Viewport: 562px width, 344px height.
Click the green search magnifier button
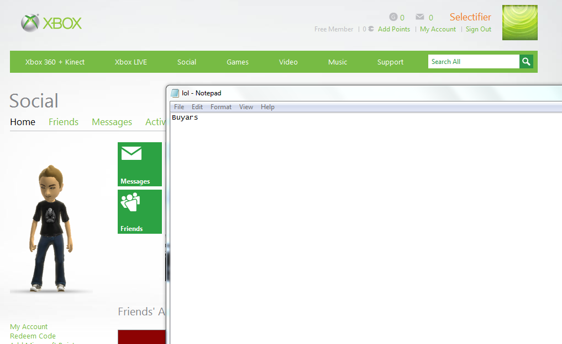tap(526, 62)
